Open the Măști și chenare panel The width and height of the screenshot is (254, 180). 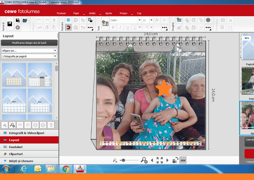29,161
